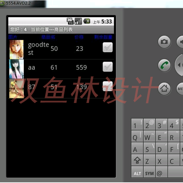Click the D key
The width and height of the screenshot is (183, 183).
[162, 148]
